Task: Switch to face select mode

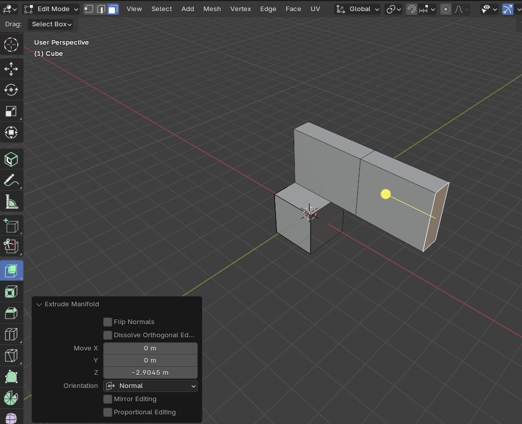Action: (x=113, y=9)
